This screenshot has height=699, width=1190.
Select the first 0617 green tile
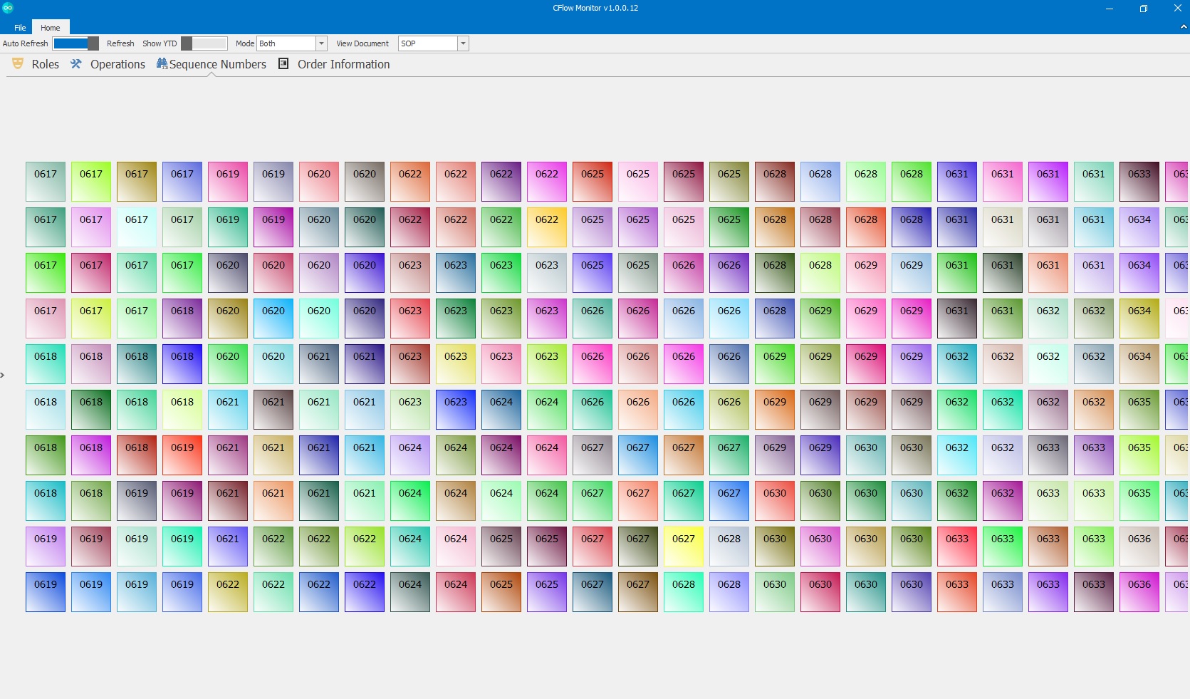(46, 182)
